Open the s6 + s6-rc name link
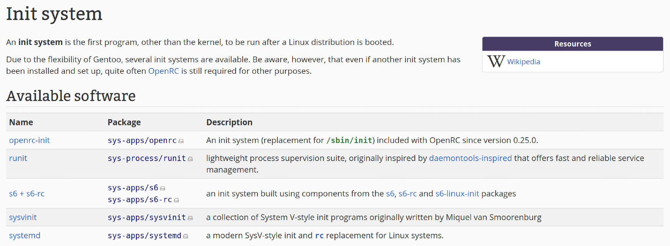Viewport: 670px width, 246px height. coord(27,194)
